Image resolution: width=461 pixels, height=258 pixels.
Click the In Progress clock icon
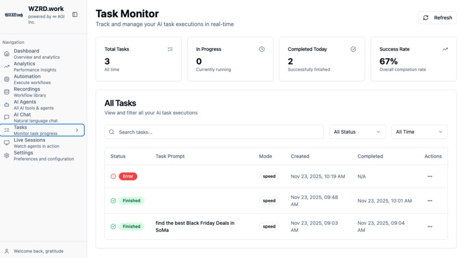[x=261, y=49]
